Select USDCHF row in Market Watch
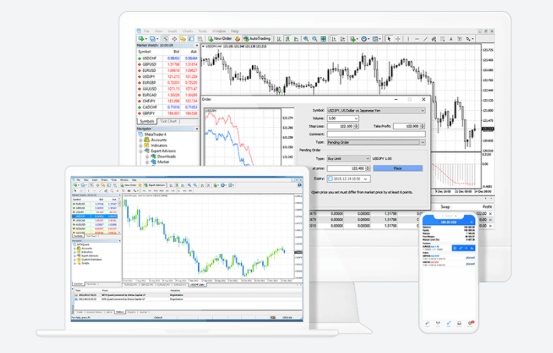The height and width of the screenshot is (353, 553). pos(168,59)
